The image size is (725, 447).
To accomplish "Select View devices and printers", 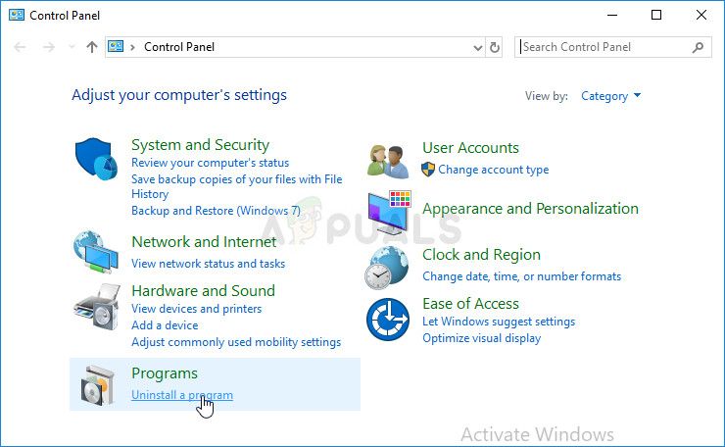I will pyautogui.click(x=197, y=309).
